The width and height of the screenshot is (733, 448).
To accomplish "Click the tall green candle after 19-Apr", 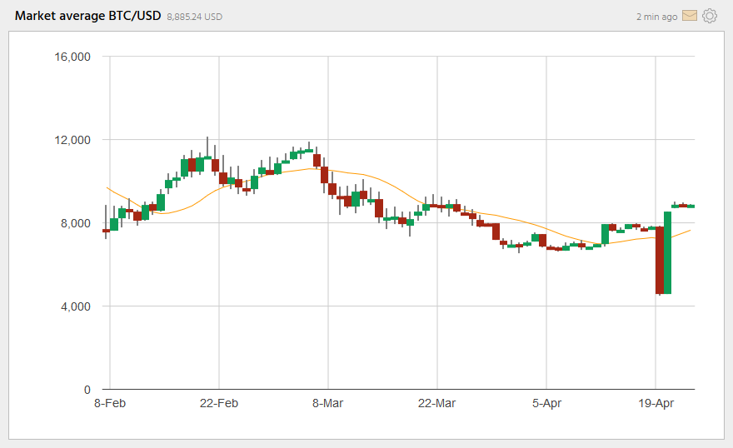I will coord(667,252).
